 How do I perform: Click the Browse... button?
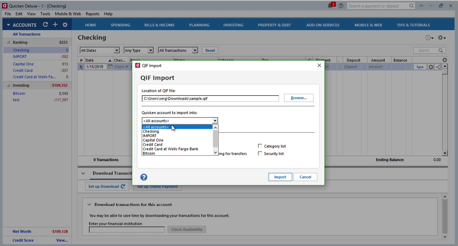(x=299, y=98)
